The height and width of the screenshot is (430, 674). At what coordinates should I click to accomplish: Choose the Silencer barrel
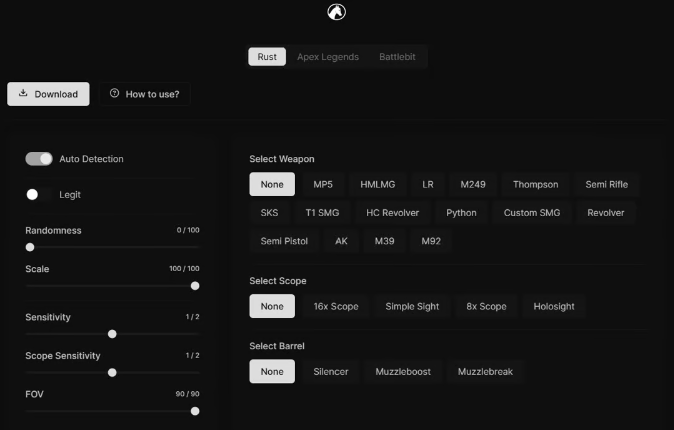point(331,371)
